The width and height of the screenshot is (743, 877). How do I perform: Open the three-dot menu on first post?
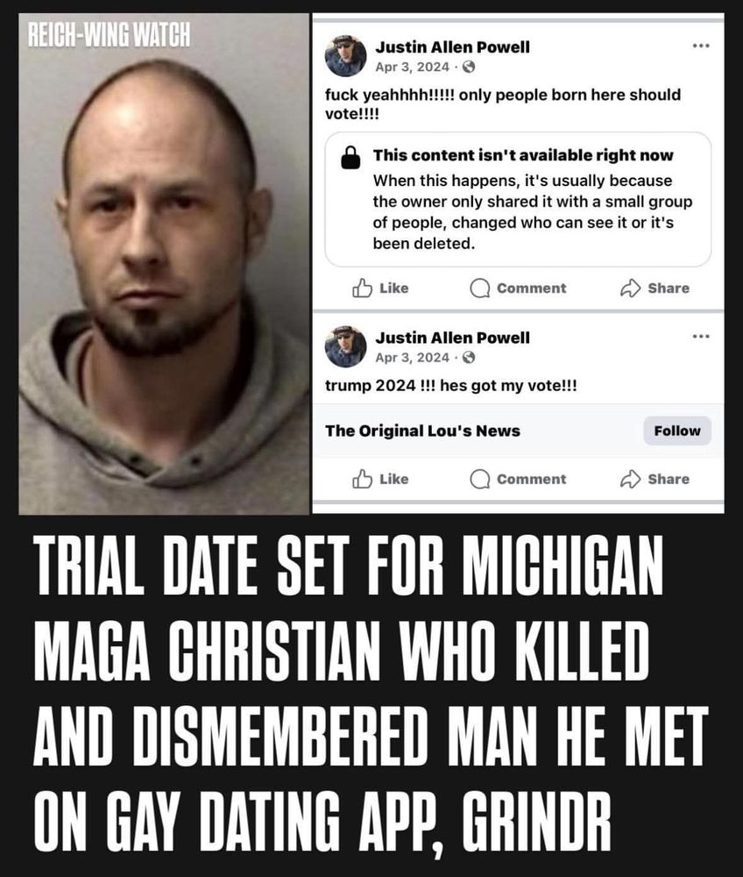[701, 46]
